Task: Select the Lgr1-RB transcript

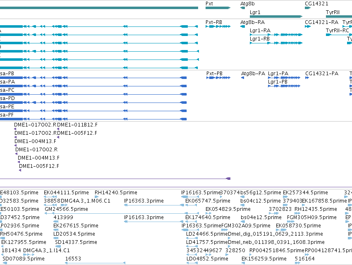Action: coord(276,43)
